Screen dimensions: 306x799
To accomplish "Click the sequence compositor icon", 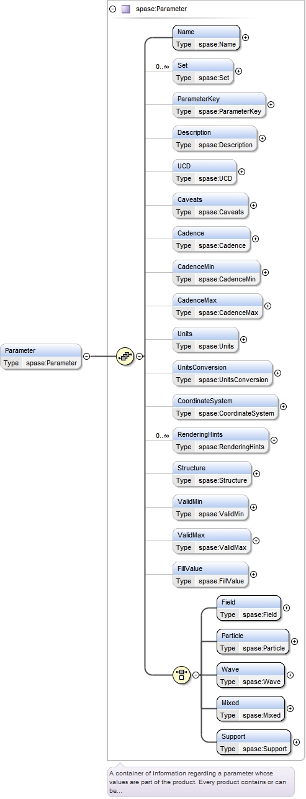I will pyautogui.click(x=125, y=356).
